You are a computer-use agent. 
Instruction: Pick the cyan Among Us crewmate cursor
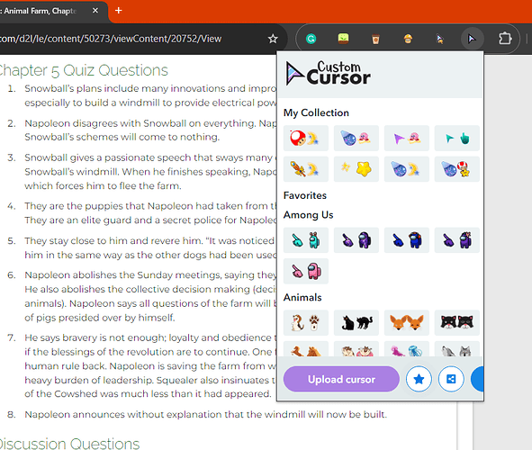click(306, 240)
